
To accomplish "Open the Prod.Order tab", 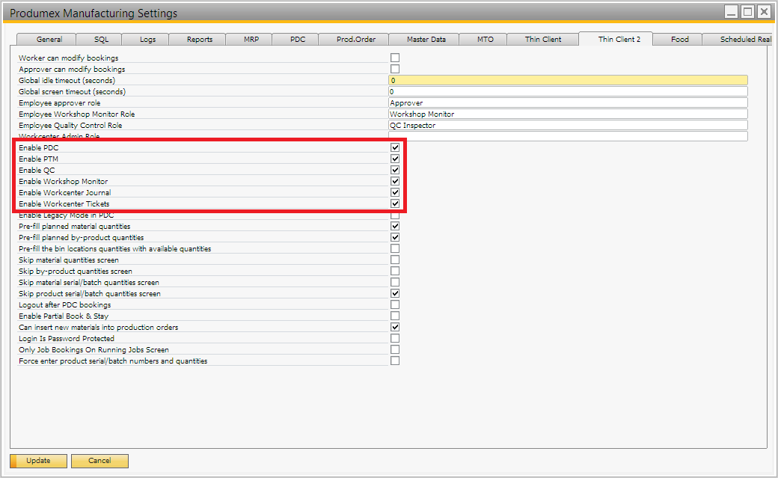I will [x=356, y=40].
